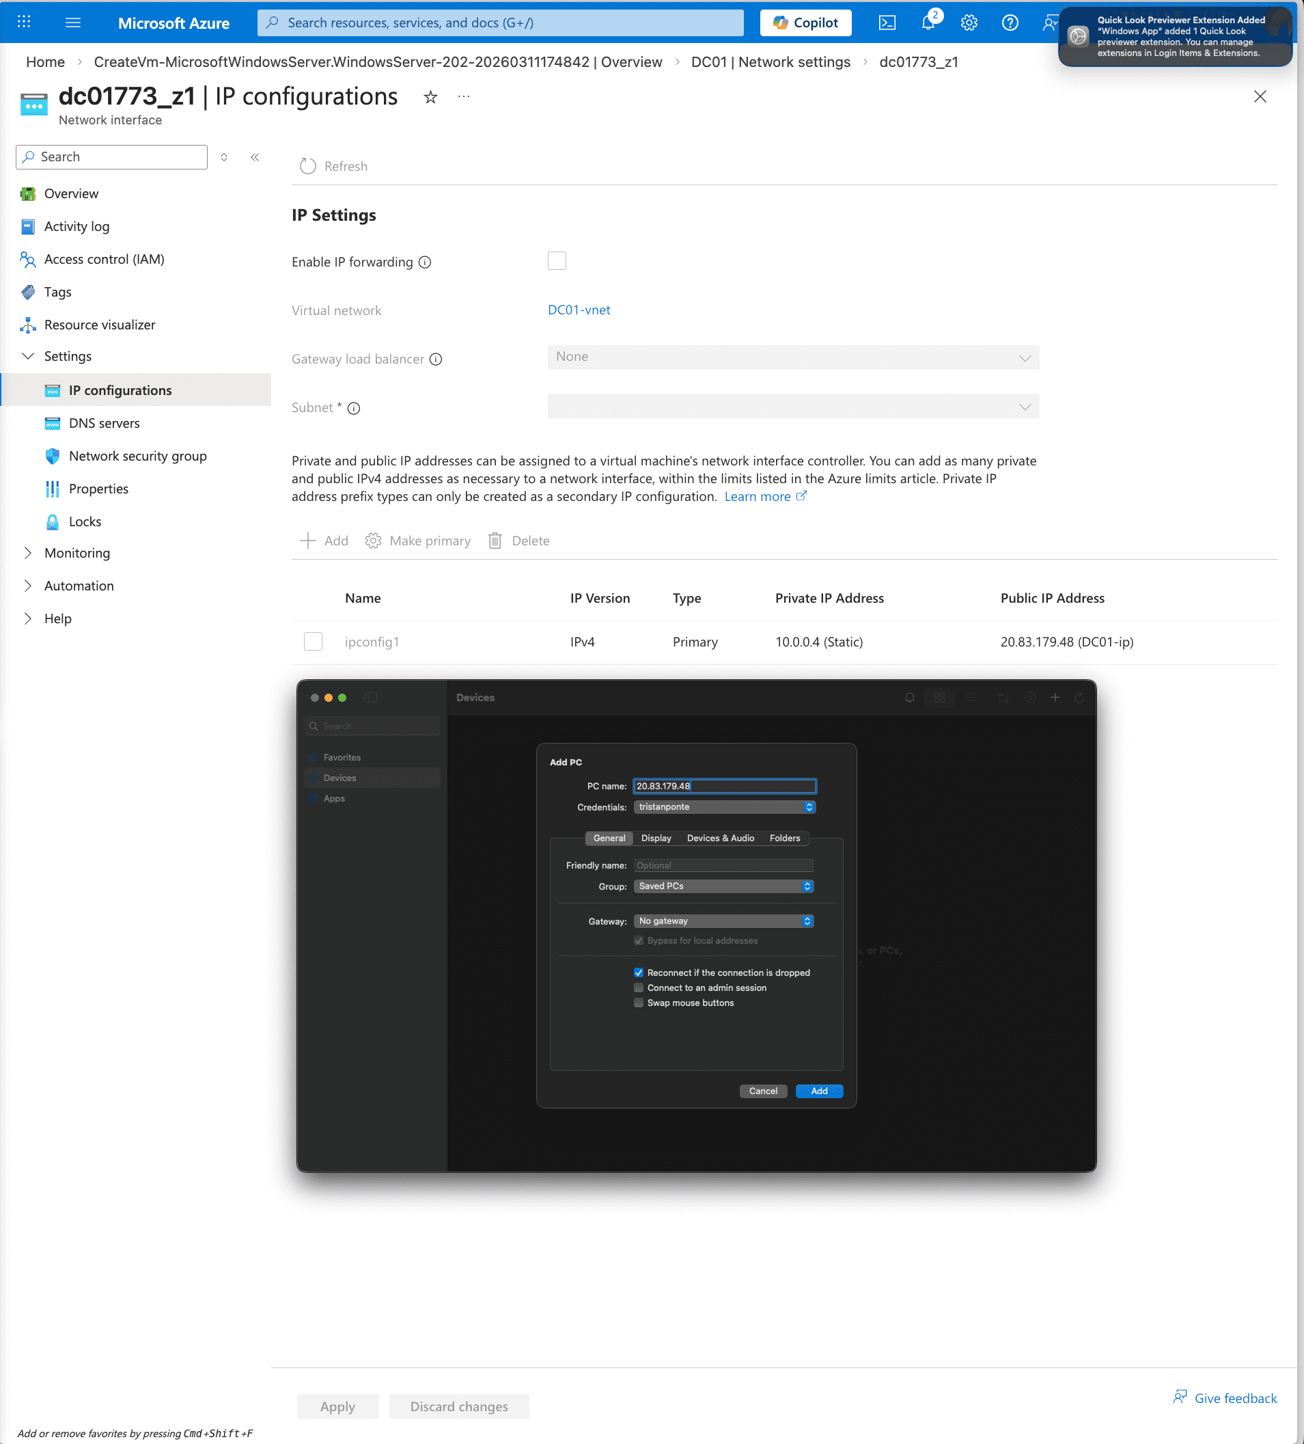Switch to the General tab in Add PC
The image size is (1304, 1444).
609,838
